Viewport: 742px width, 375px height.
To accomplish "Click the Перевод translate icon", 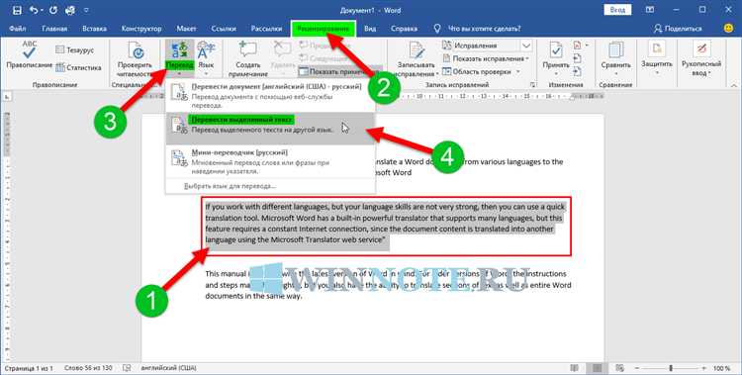I will click(179, 49).
